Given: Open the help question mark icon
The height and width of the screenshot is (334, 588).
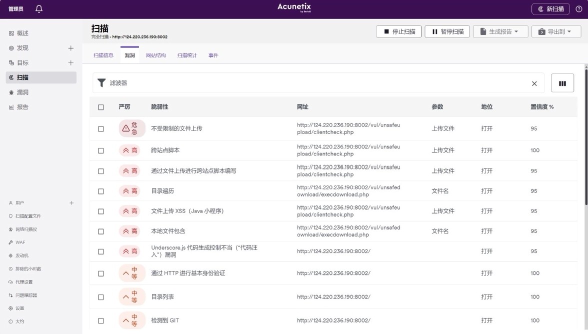Looking at the screenshot, I should coord(579,9).
